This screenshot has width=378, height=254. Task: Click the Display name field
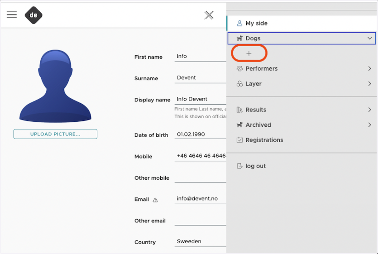point(200,99)
